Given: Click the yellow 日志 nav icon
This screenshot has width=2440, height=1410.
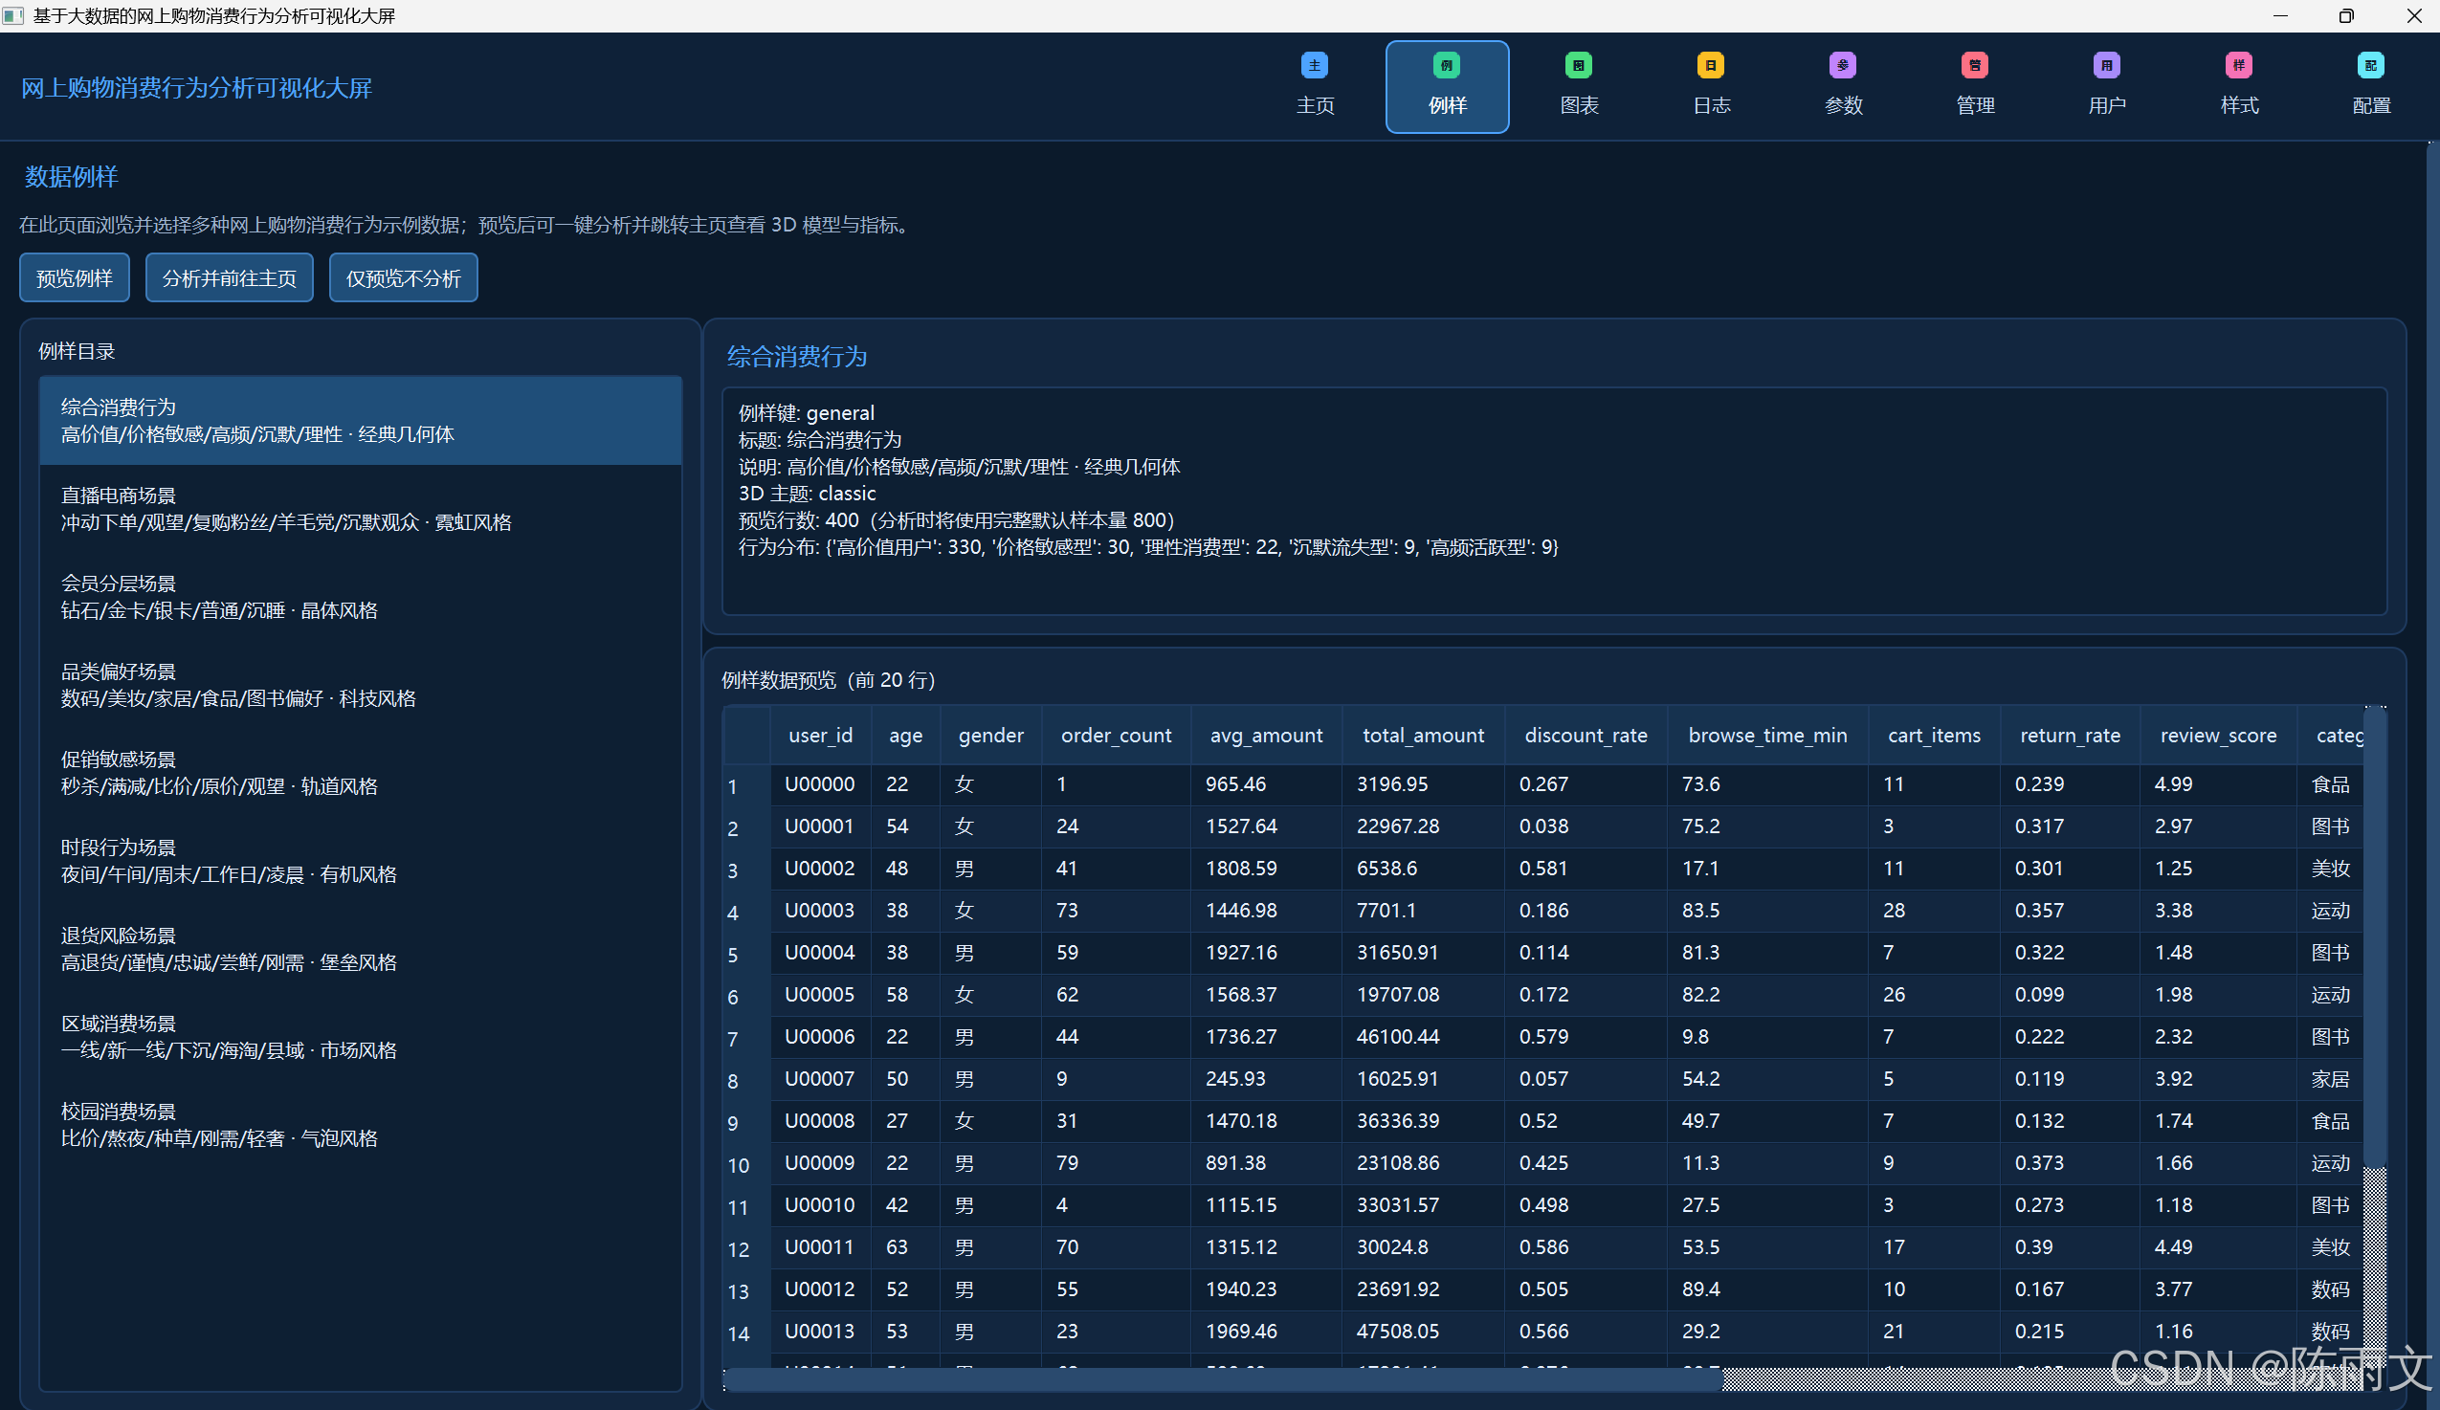Looking at the screenshot, I should click(1710, 65).
